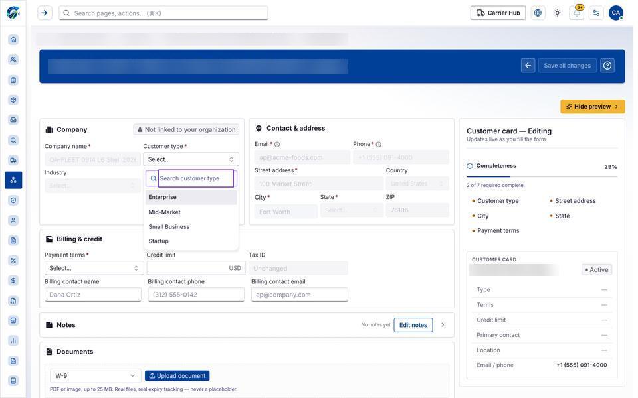Click the Billing contact phone field
The width and height of the screenshot is (638, 398).
tap(195, 295)
